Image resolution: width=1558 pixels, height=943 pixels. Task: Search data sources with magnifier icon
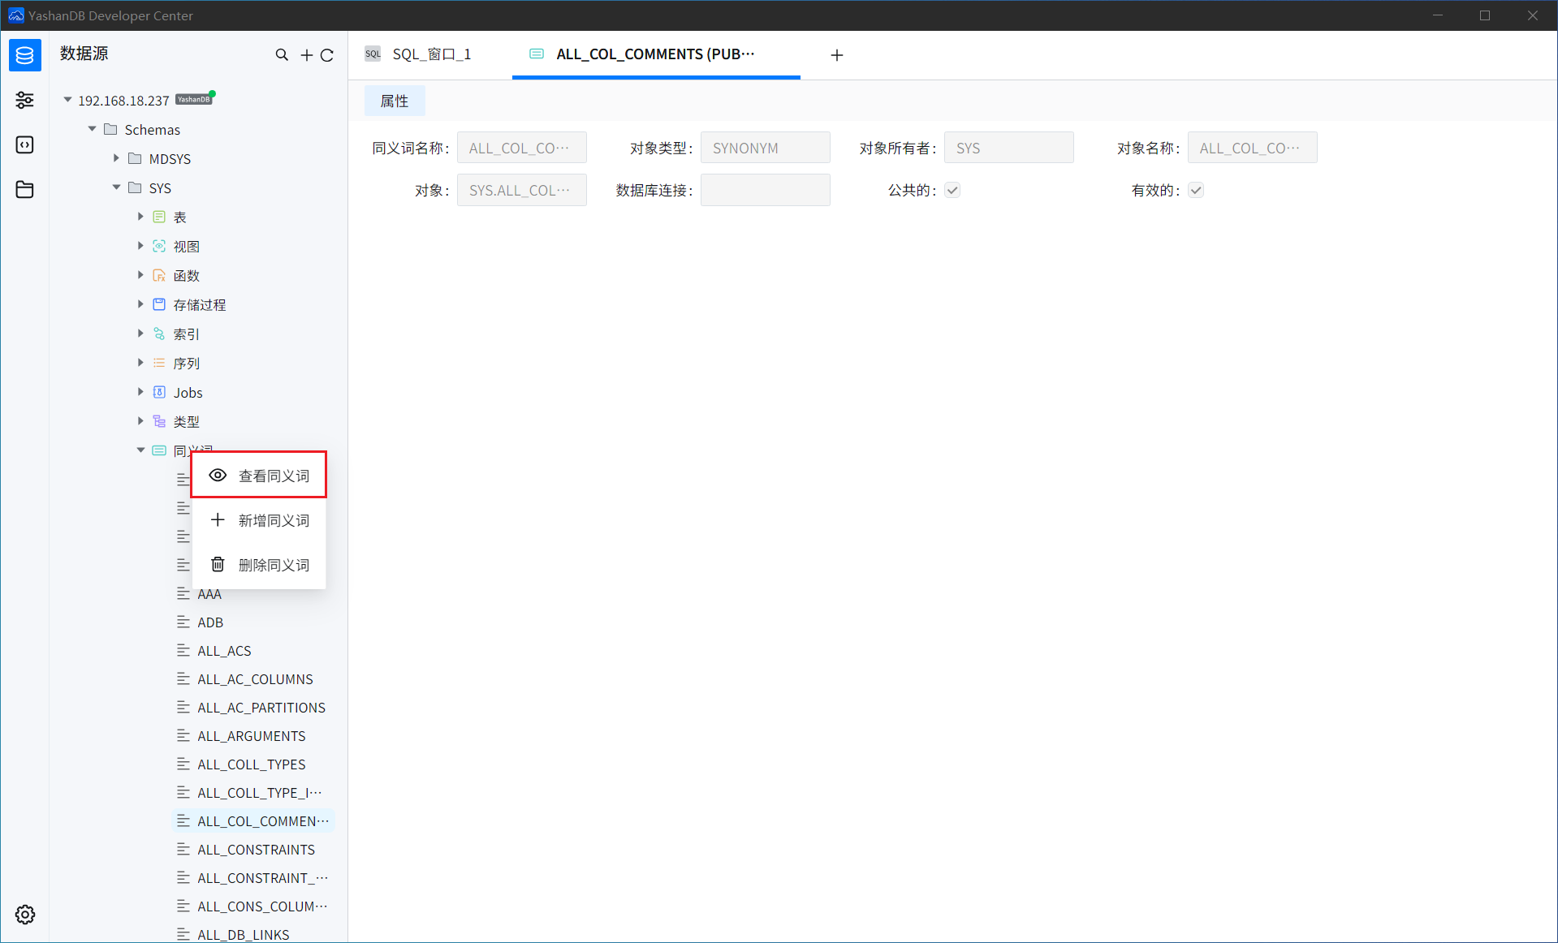282,55
